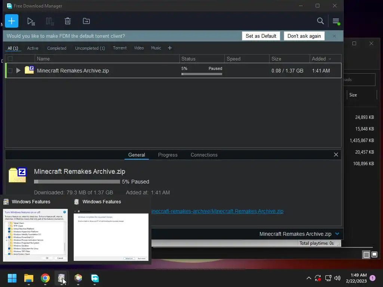Screen dimensions: 383x287
Task: Dismiss the default torrent client banner
Action: click(x=334, y=36)
